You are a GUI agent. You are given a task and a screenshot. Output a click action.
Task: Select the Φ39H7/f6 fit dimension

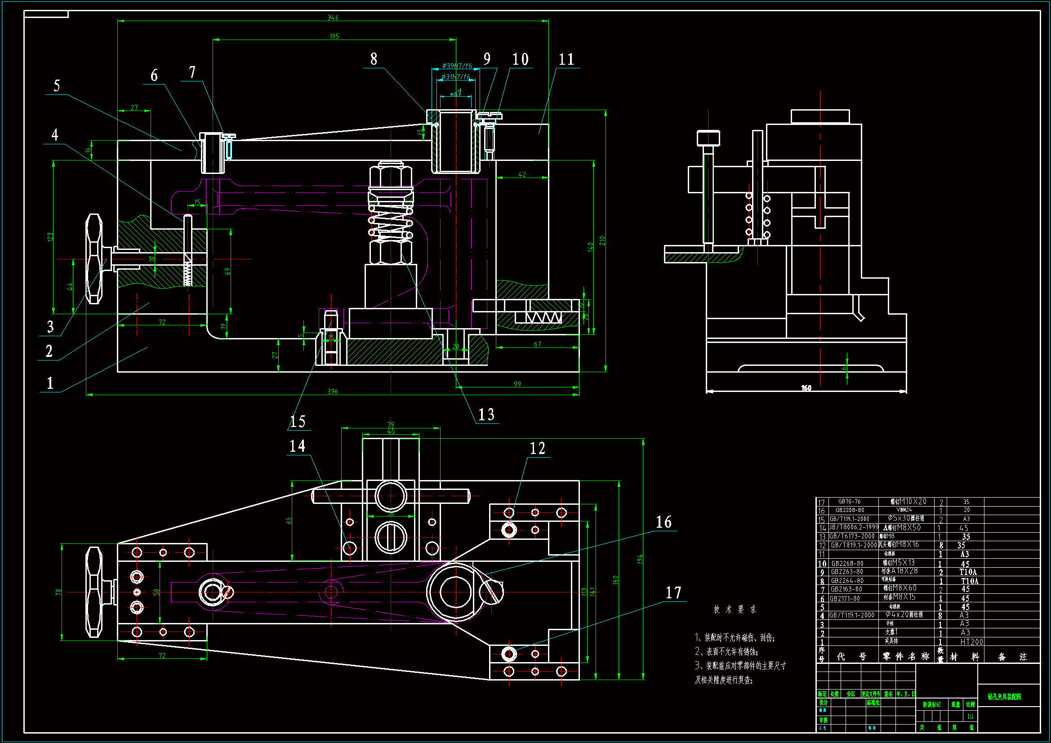click(456, 66)
